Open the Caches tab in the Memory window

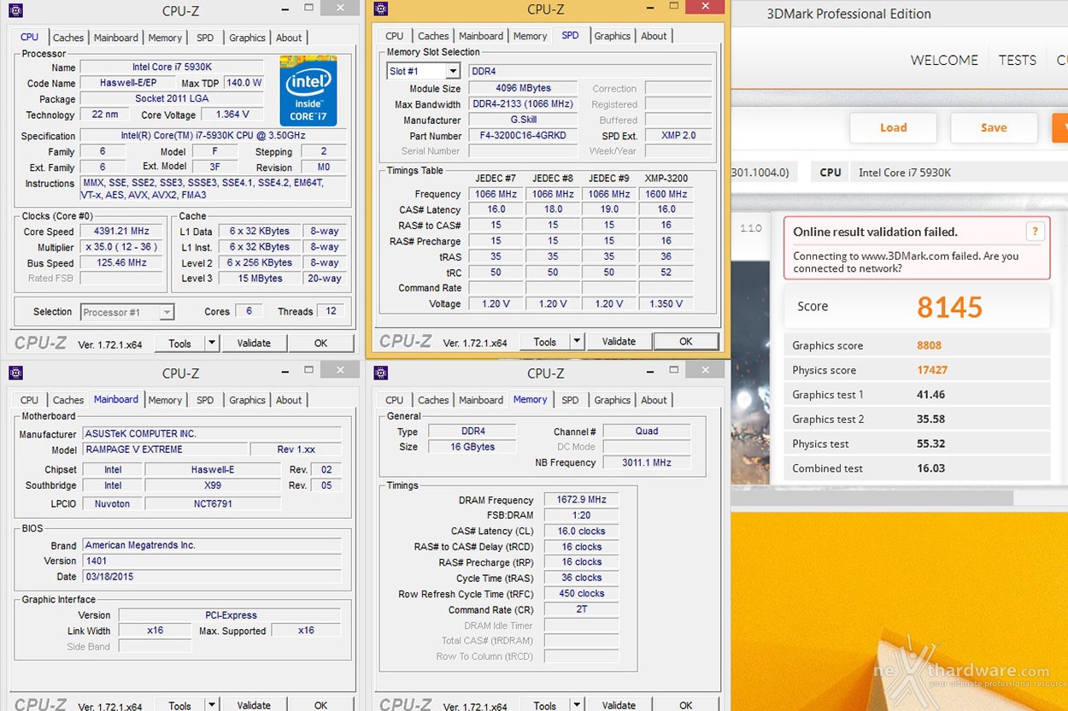pyautogui.click(x=433, y=400)
